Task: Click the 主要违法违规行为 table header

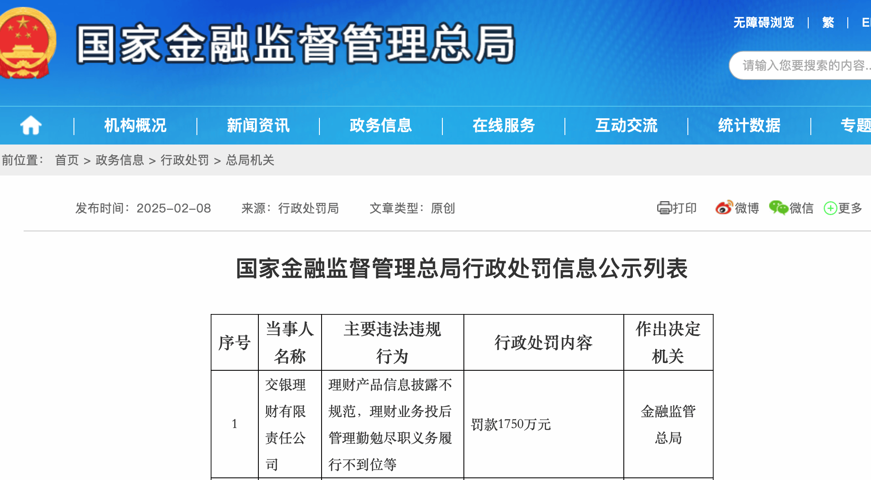Action: [x=393, y=343]
